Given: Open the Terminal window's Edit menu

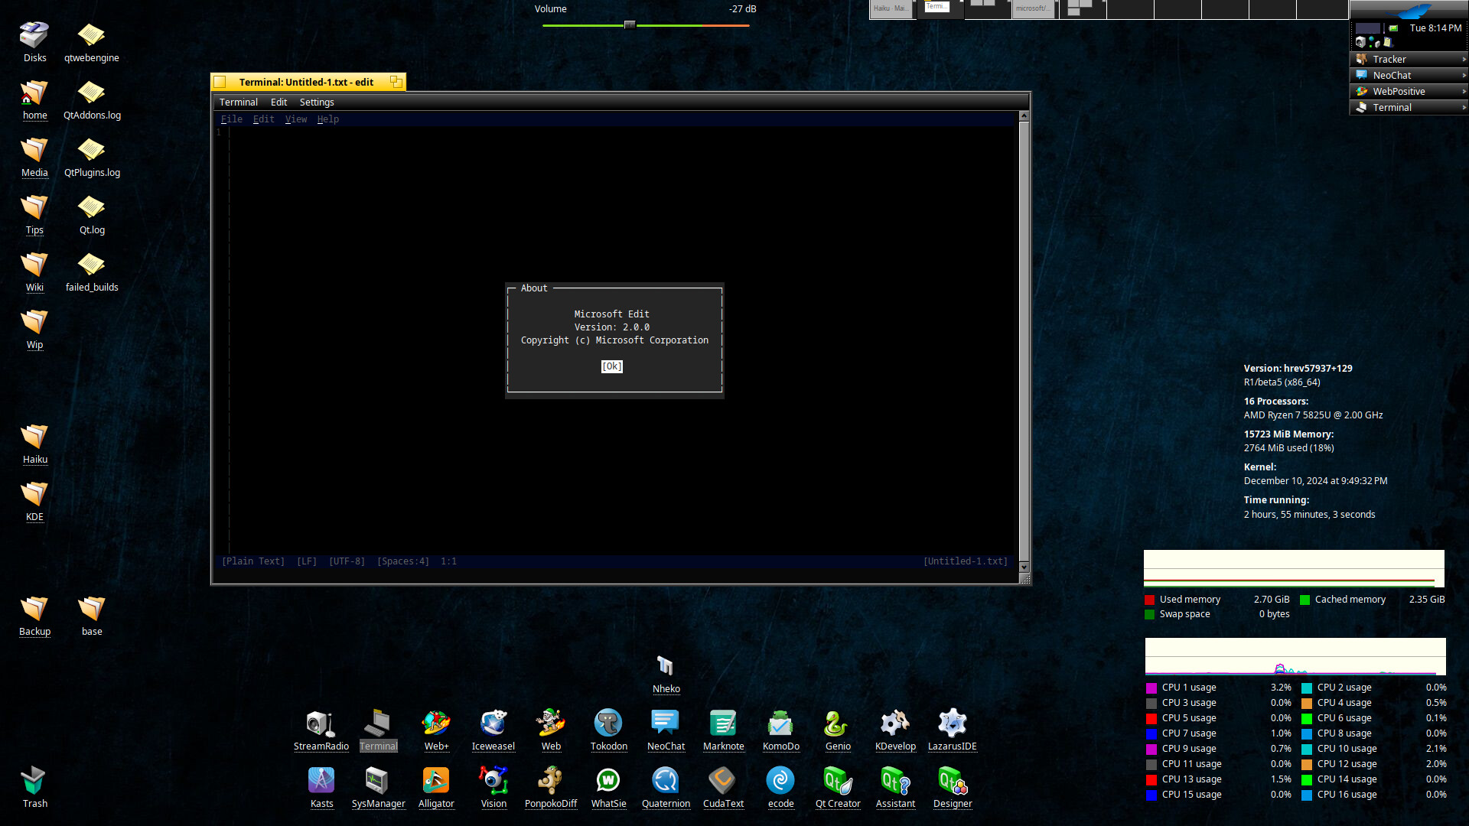Looking at the screenshot, I should (278, 102).
